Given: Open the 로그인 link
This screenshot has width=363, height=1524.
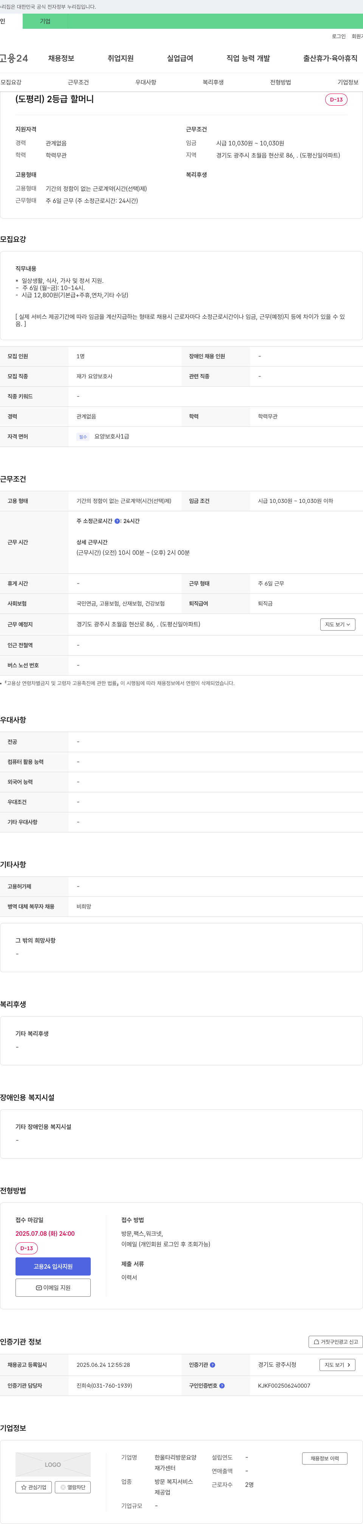Looking at the screenshot, I should [x=338, y=37].
